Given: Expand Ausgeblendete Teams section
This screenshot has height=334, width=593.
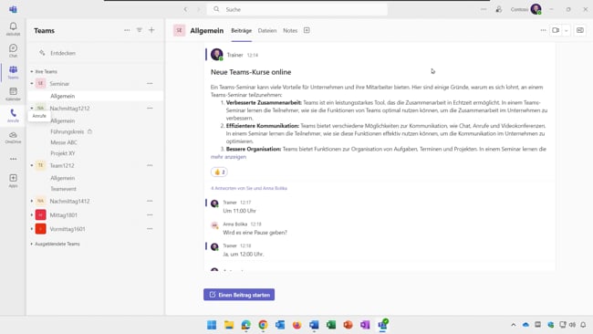Looking at the screenshot, I should click(x=32, y=244).
